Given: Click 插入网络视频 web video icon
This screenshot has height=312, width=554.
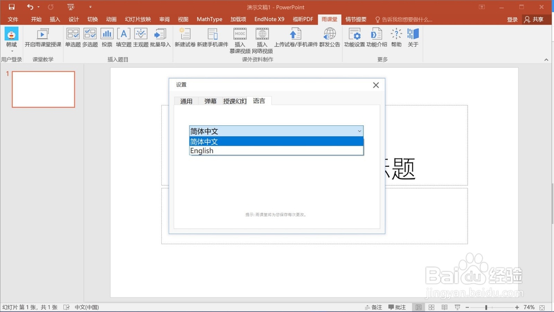Looking at the screenshot, I should (x=262, y=34).
